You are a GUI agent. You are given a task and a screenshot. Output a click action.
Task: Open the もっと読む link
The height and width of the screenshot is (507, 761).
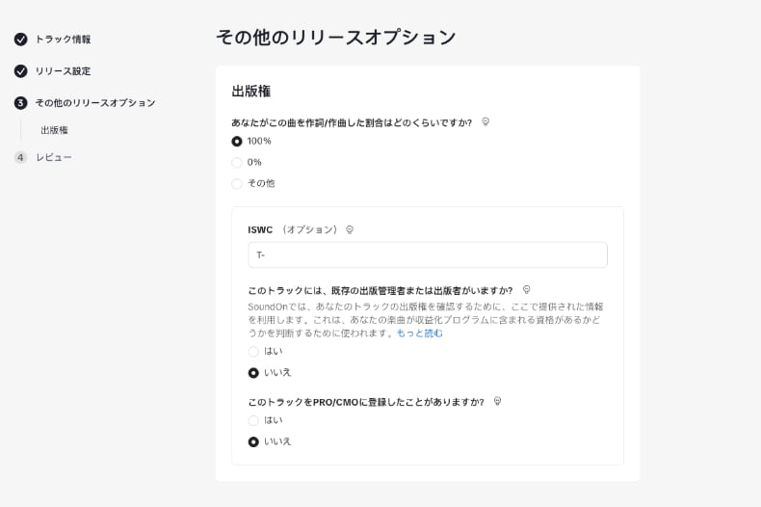(x=420, y=333)
